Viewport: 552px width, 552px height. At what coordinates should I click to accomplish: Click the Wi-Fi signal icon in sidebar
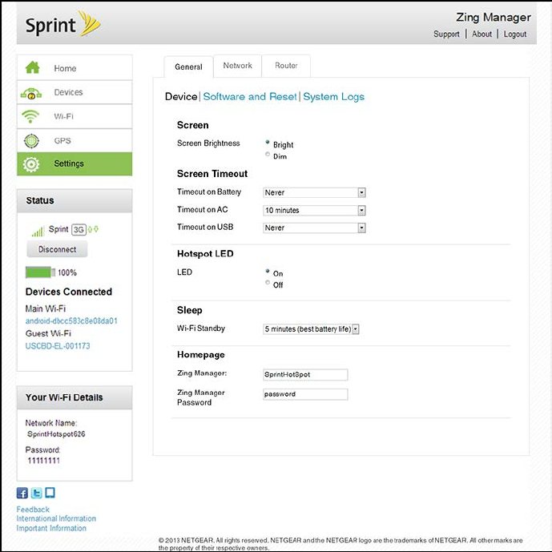(x=30, y=116)
